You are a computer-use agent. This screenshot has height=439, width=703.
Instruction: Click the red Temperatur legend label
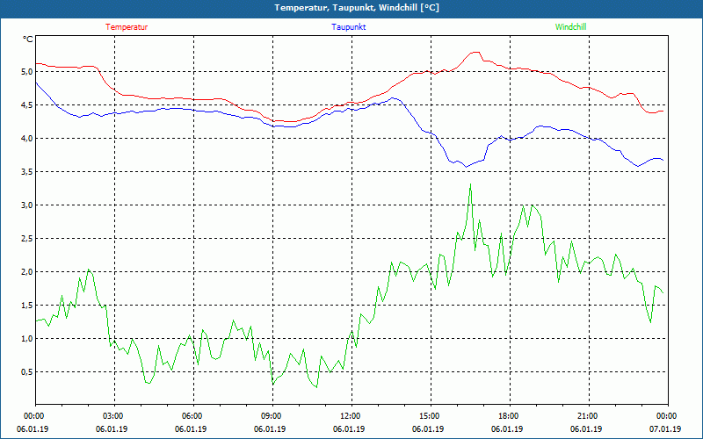(x=127, y=27)
